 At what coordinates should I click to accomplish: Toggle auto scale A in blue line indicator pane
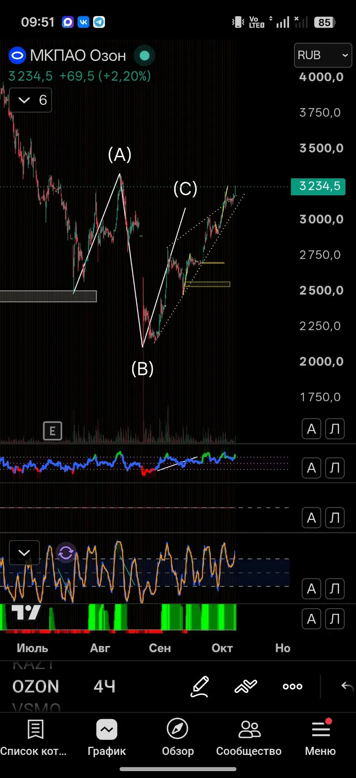[311, 468]
